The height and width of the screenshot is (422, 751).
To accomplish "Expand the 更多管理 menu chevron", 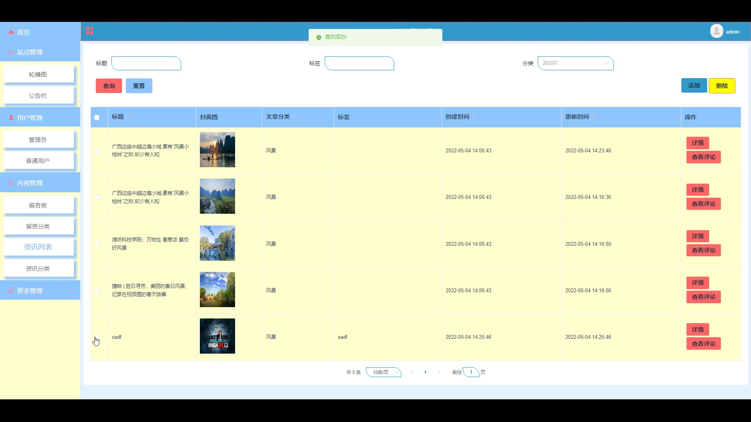I will point(70,290).
